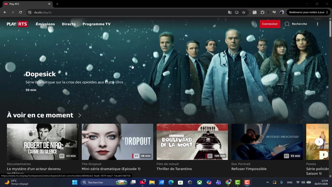332x187 pixels.
Task: Reload the page
Action: pos(20,12)
